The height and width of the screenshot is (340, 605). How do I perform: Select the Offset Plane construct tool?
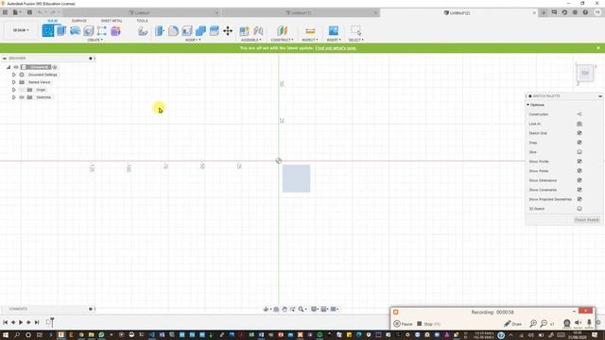(282, 30)
